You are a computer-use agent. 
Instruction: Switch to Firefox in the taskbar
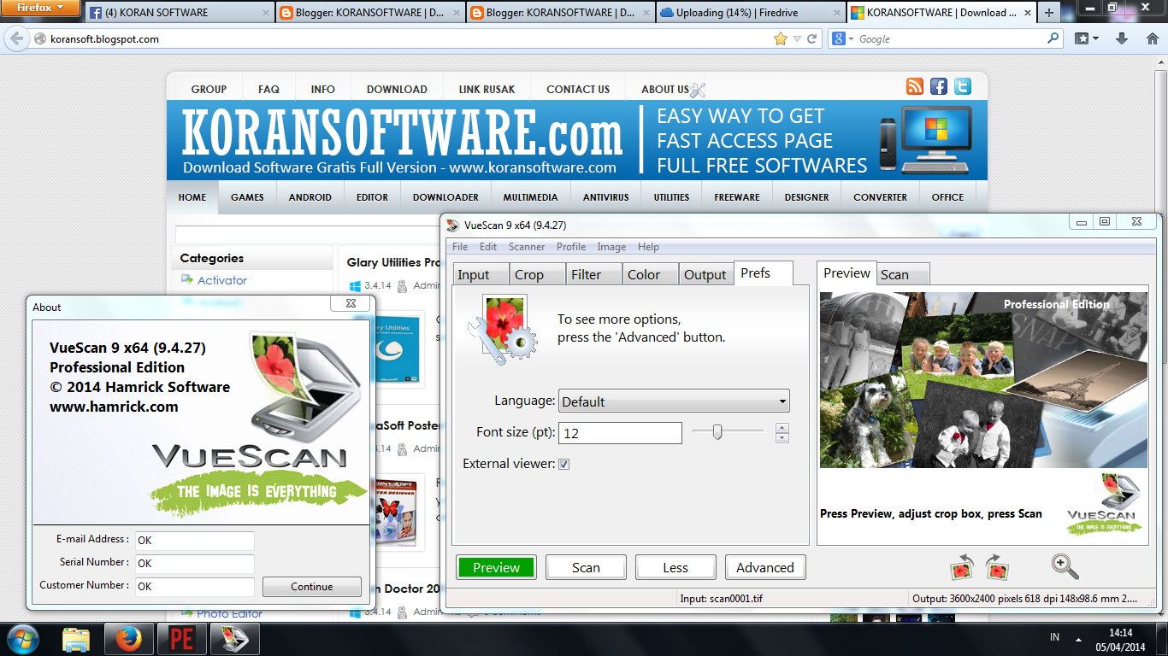click(x=129, y=639)
